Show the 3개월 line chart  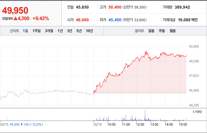(x=49, y=31)
